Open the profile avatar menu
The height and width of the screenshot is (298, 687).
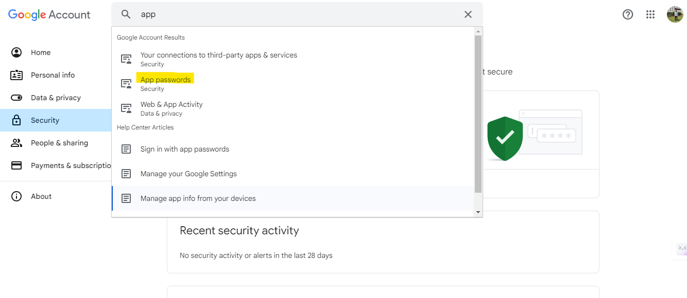tap(675, 14)
